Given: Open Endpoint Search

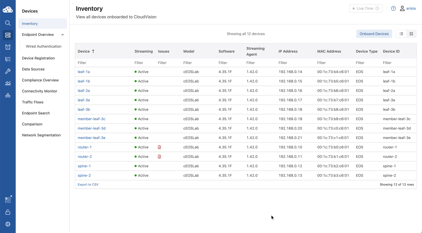Looking at the screenshot, I should [36, 113].
